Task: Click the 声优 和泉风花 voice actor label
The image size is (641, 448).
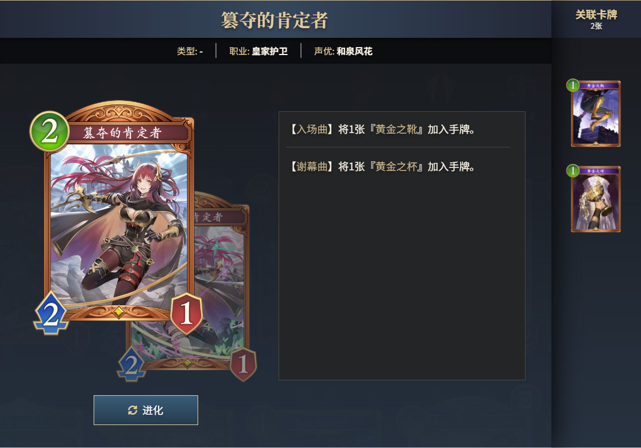Action: (343, 52)
